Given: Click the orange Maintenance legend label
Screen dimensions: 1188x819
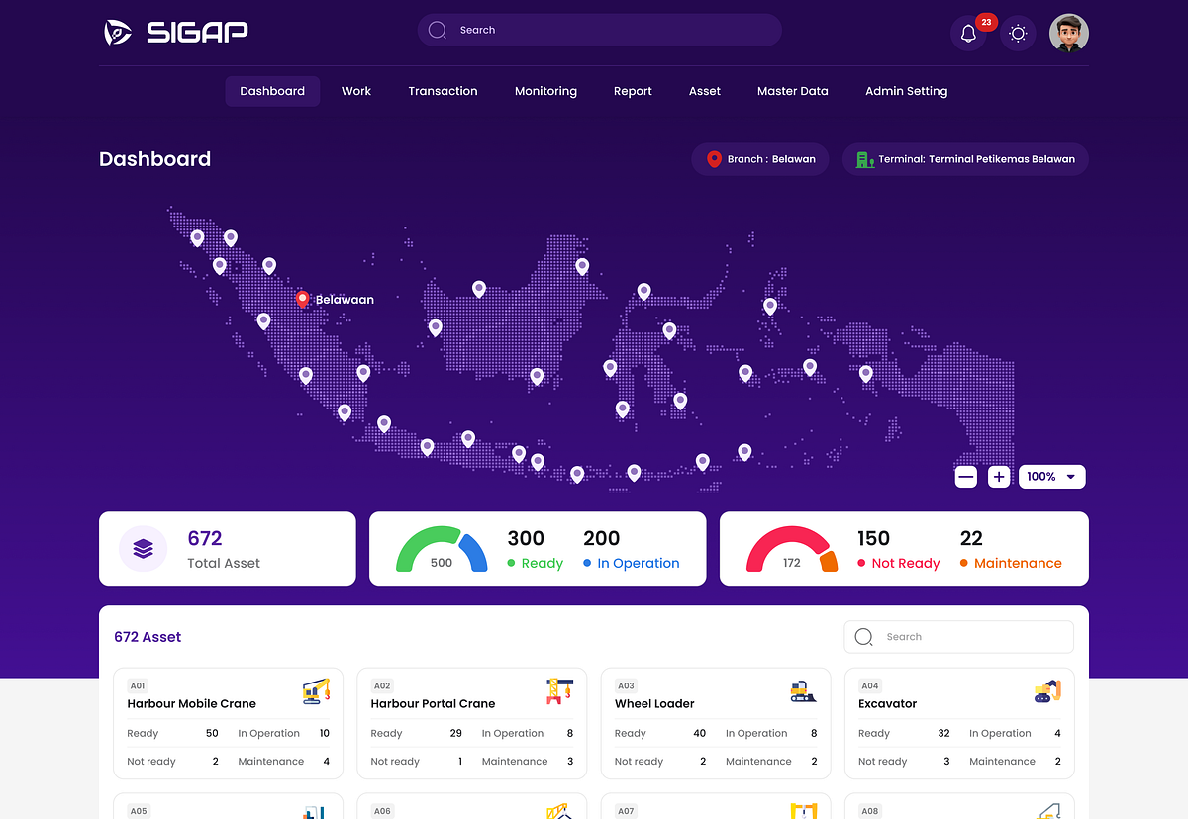Looking at the screenshot, I should [x=1011, y=563].
